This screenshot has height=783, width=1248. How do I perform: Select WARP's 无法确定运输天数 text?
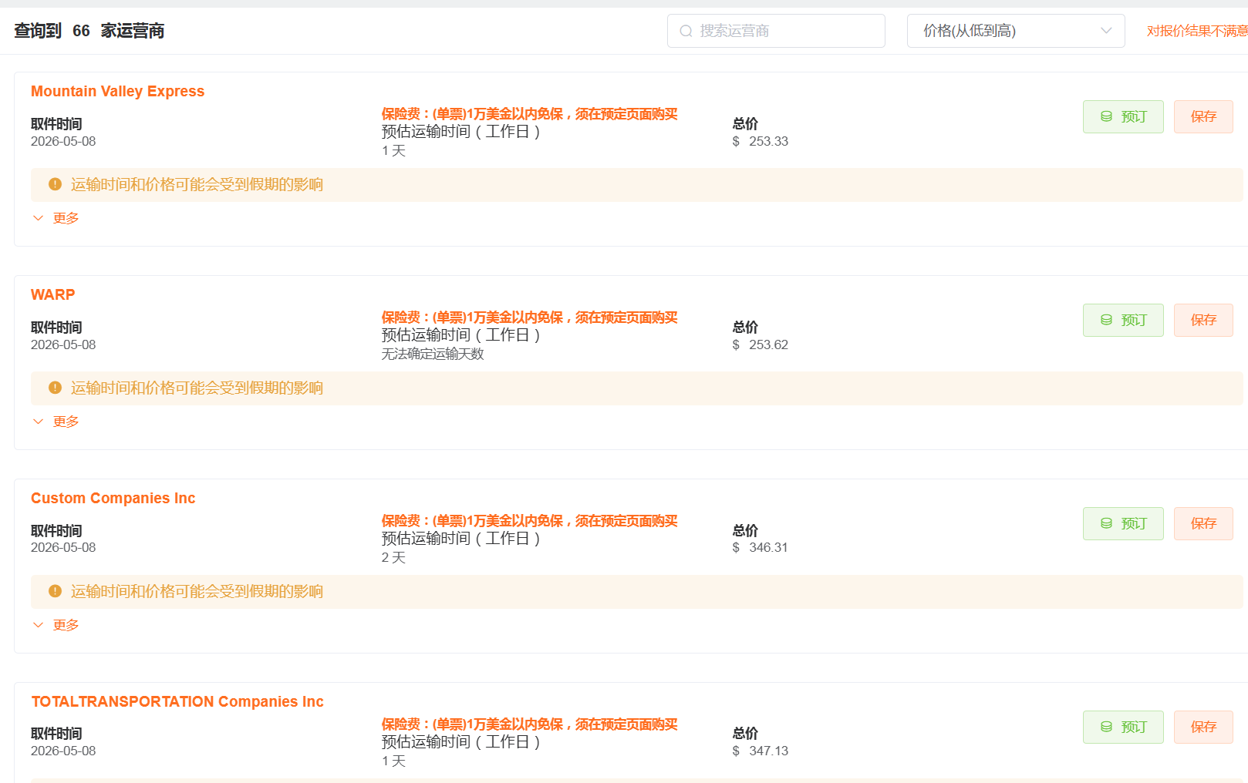[x=433, y=354]
